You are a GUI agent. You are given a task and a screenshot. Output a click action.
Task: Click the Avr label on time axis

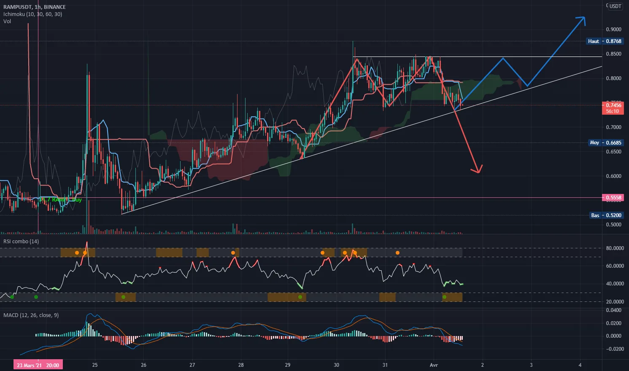[x=434, y=365]
